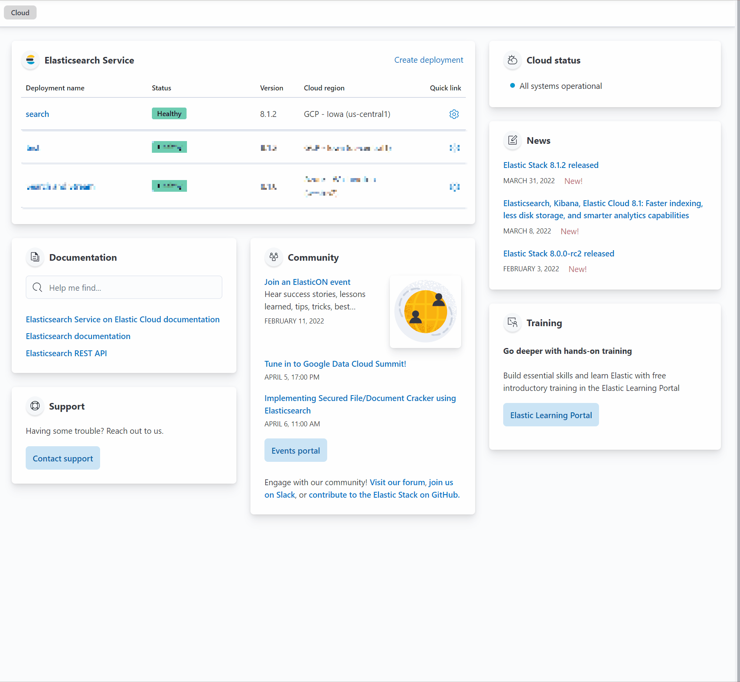740x682 pixels.
Task: Click the Elasticsearch Service logo icon
Action: pyautogui.click(x=30, y=60)
